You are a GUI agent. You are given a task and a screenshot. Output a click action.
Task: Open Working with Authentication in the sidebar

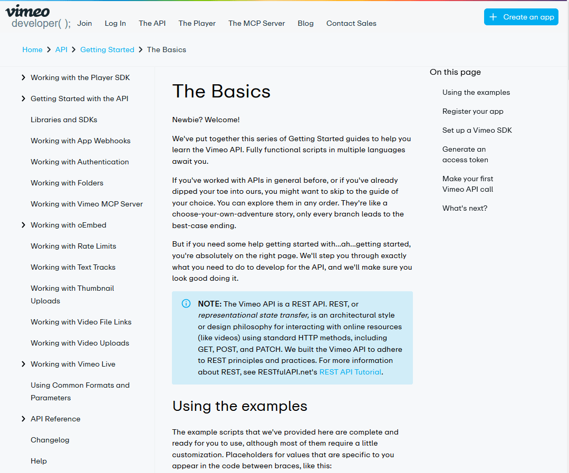click(x=80, y=162)
